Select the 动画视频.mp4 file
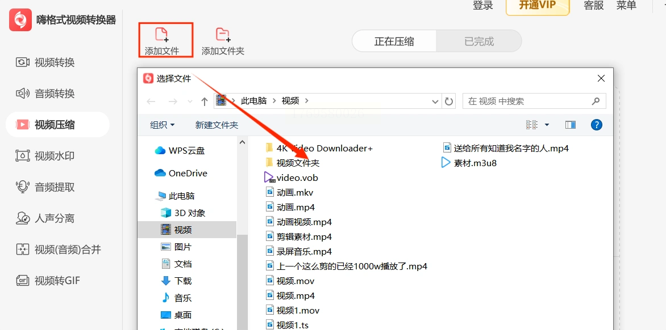The image size is (666, 330). 298,222
